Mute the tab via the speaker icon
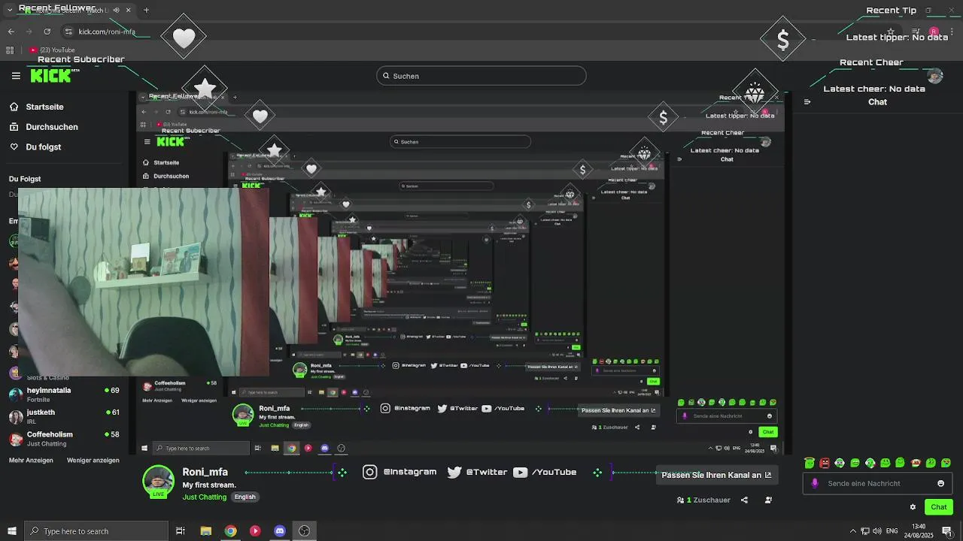Image resolution: width=963 pixels, height=541 pixels. point(115,11)
